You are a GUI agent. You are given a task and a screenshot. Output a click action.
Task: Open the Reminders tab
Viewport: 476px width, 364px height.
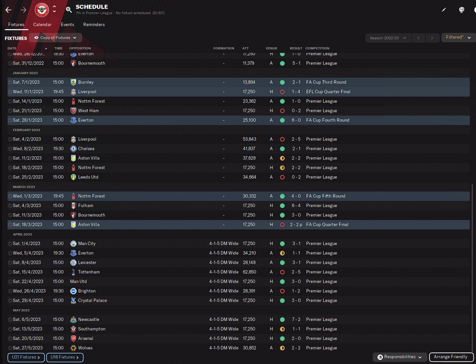(x=94, y=24)
